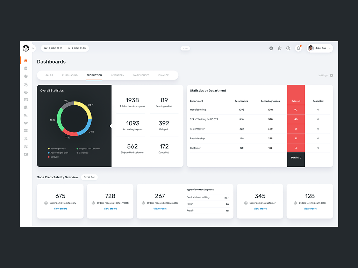The height and width of the screenshot is (268, 358).
Task: Click the package box icon in sidebar
Action: [26, 76]
